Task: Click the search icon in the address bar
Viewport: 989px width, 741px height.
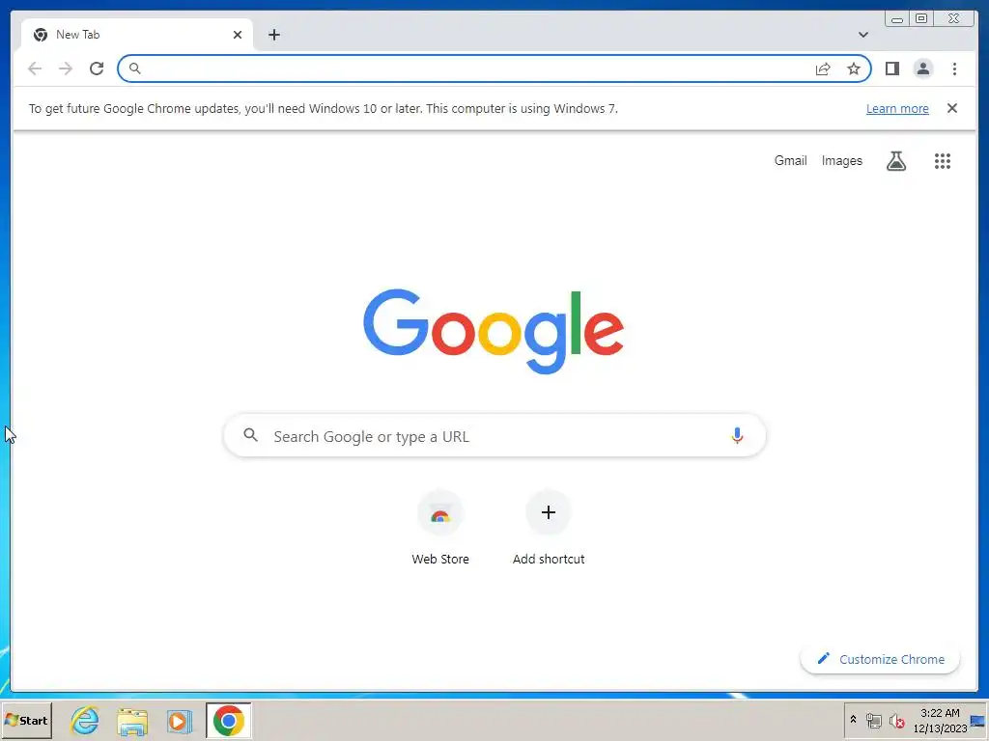Action: (x=134, y=69)
